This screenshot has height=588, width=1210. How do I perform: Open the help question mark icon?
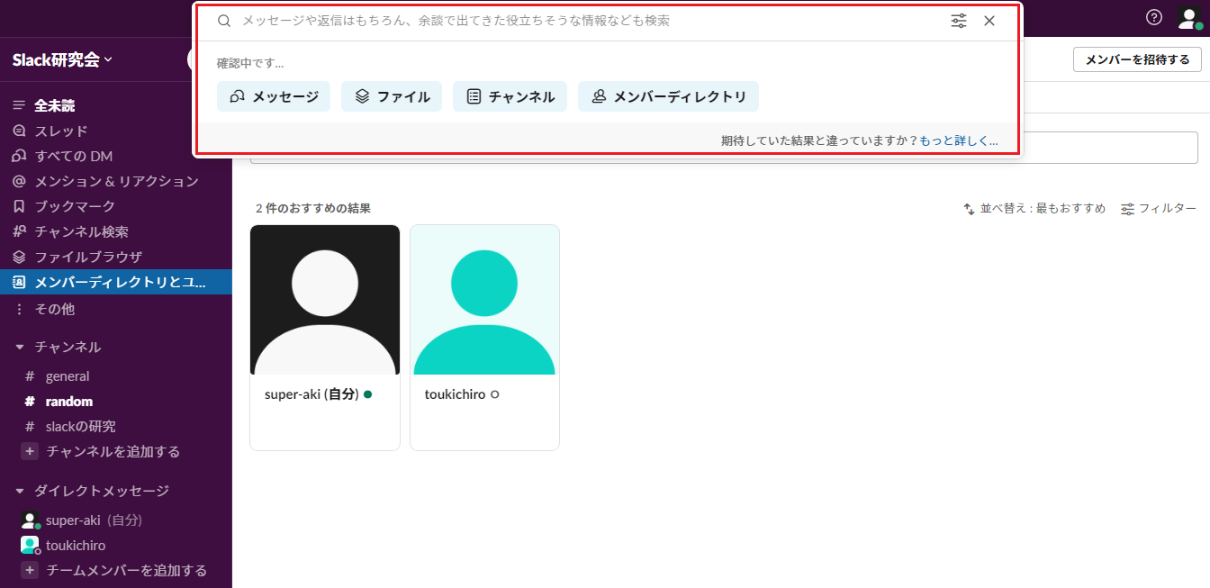click(x=1154, y=17)
